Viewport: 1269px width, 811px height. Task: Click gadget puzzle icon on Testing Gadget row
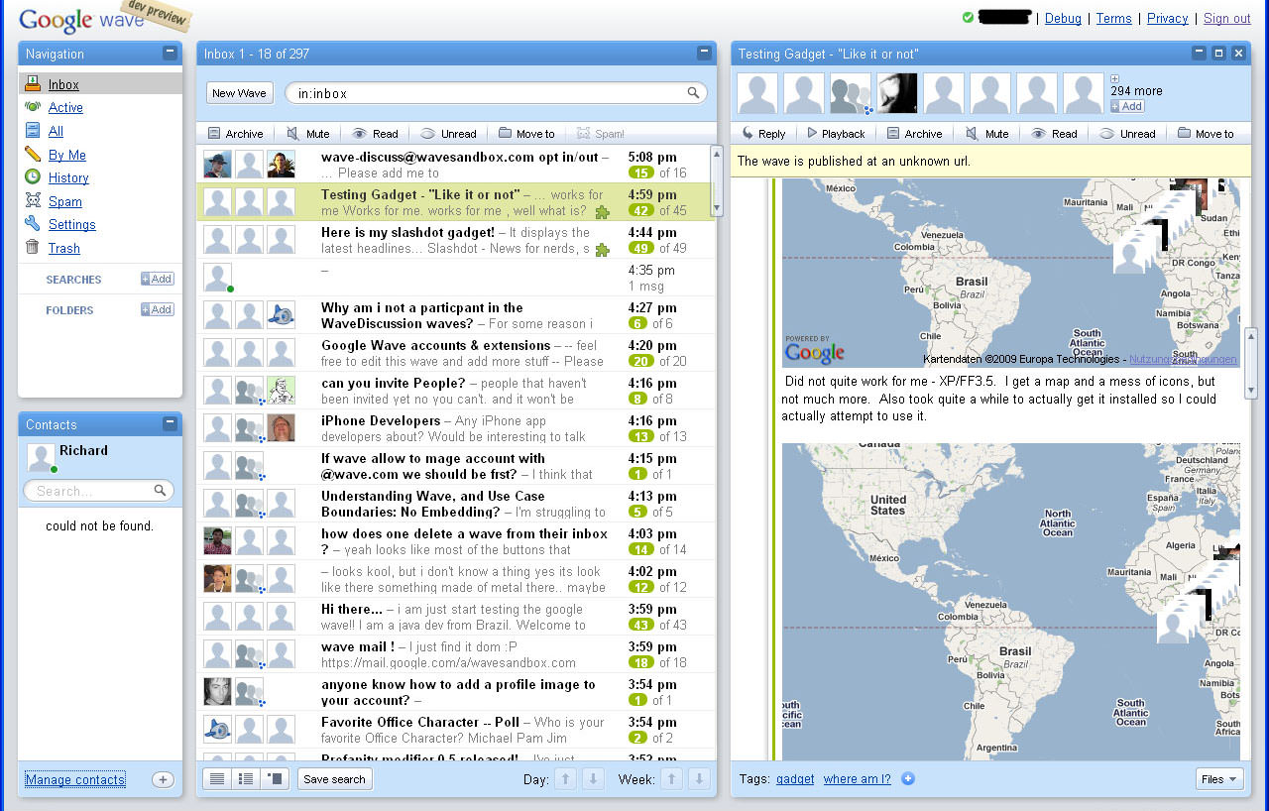click(602, 211)
